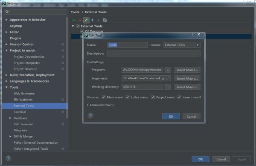The width and height of the screenshot is (256, 166).
Task: Click the browse button next to Program field
Action: [x=168, y=70]
